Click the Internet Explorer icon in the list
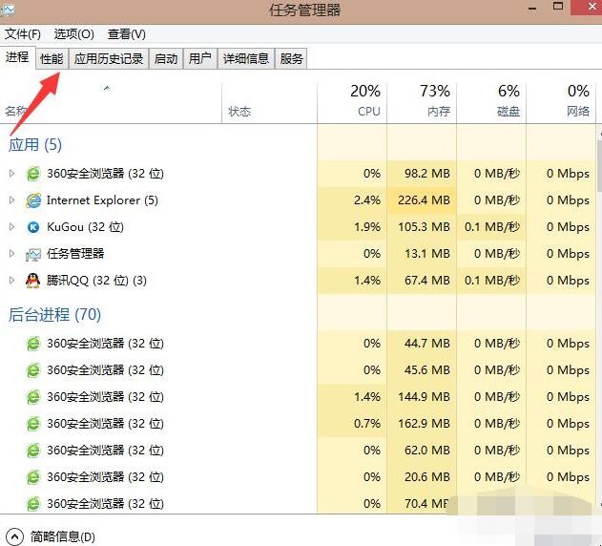The height and width of the screenshot is (546, 602). (33, 200)
